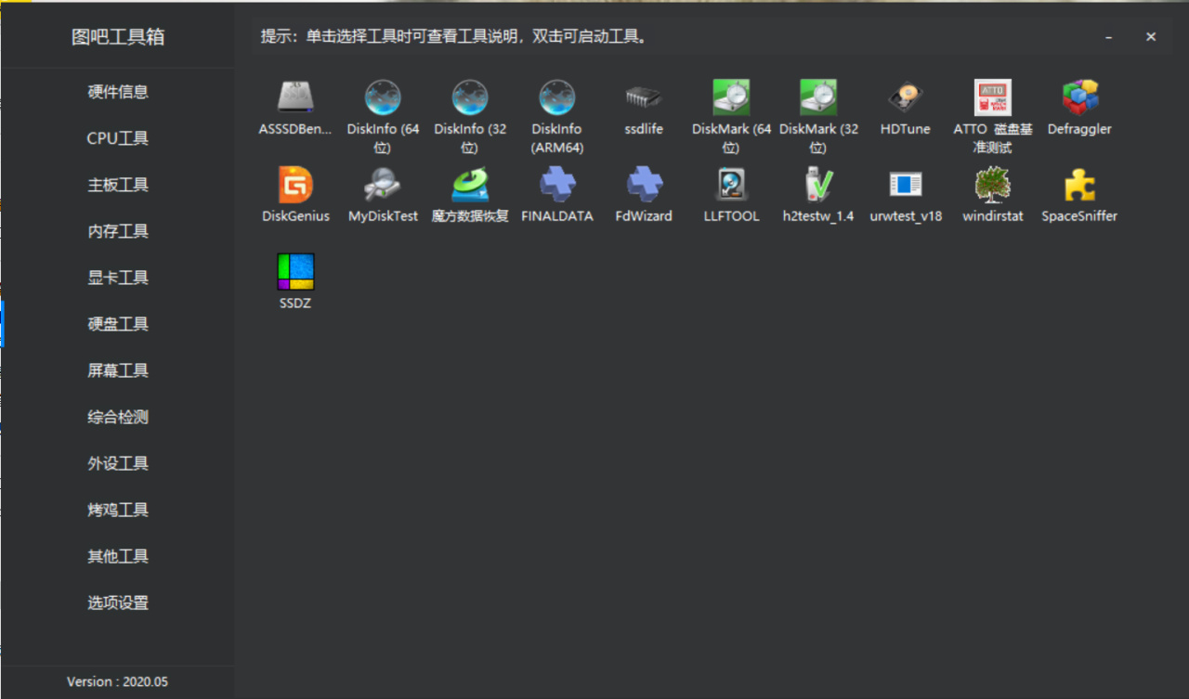
Task: Go to the 烤鸡工具 category
Action: click(x=118, y=510)
